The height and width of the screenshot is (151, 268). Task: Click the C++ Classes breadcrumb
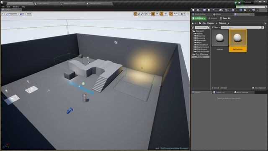pos(209,23)
